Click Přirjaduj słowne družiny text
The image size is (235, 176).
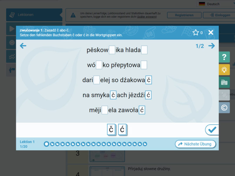[149, 169]
